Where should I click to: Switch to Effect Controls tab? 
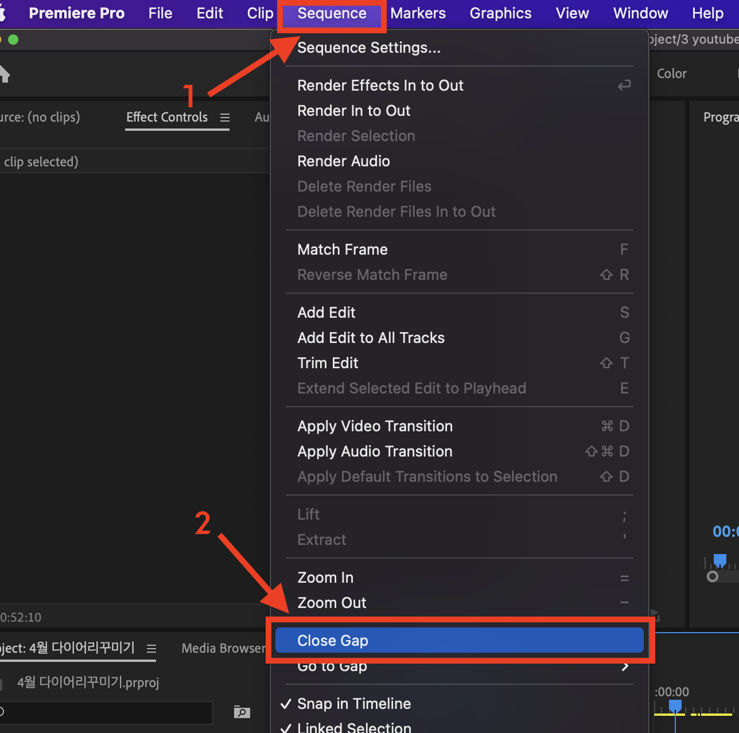(x=167, y=117)
